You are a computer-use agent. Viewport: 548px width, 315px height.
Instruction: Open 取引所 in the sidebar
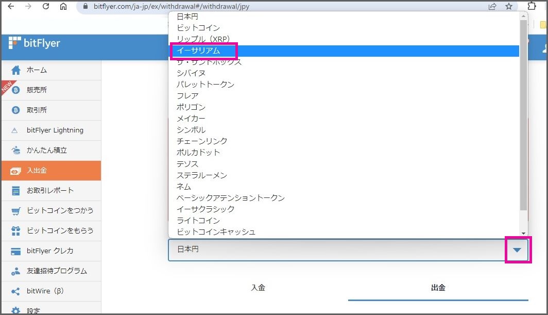[52, 110]
